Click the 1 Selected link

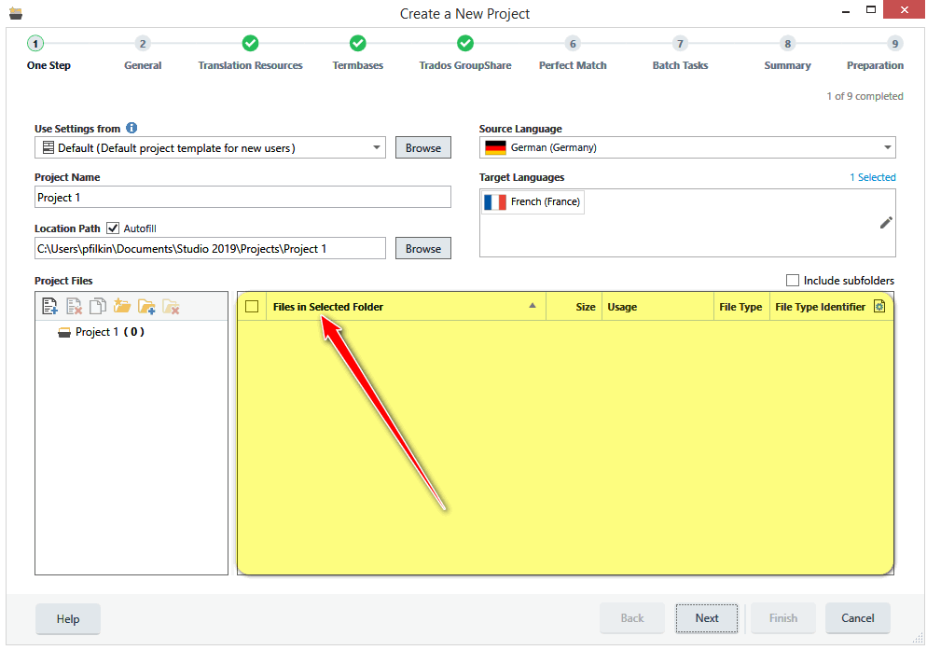(873, 177)
